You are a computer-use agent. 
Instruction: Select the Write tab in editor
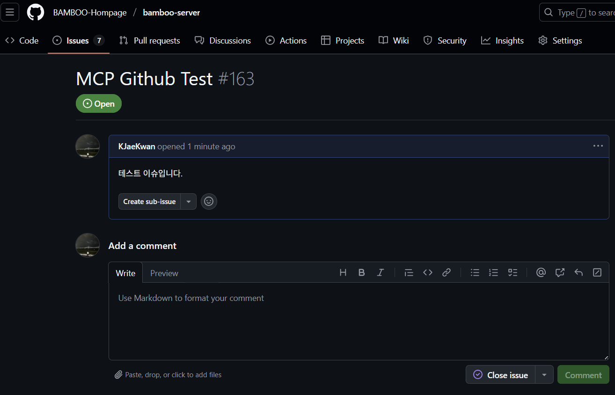tap(125, 273)
